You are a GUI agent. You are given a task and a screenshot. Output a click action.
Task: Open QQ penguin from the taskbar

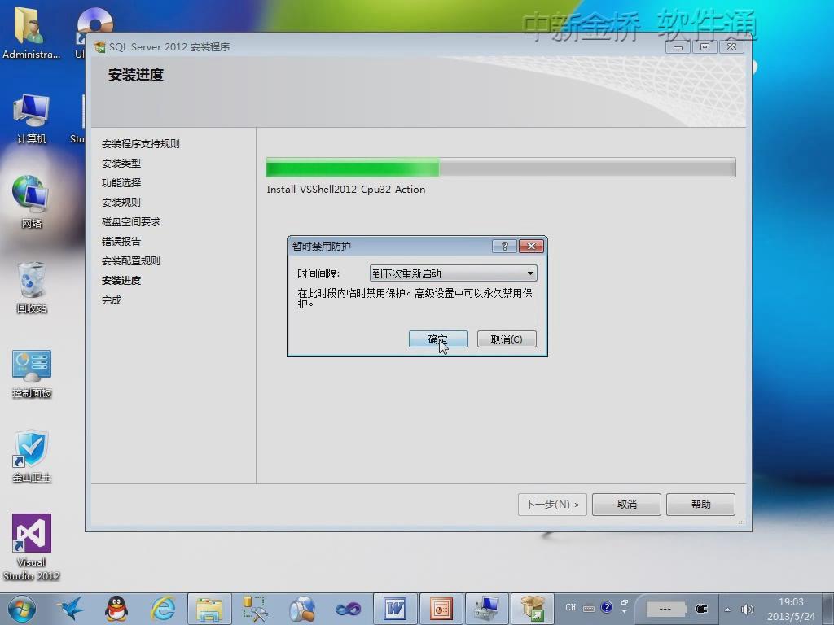116,609
